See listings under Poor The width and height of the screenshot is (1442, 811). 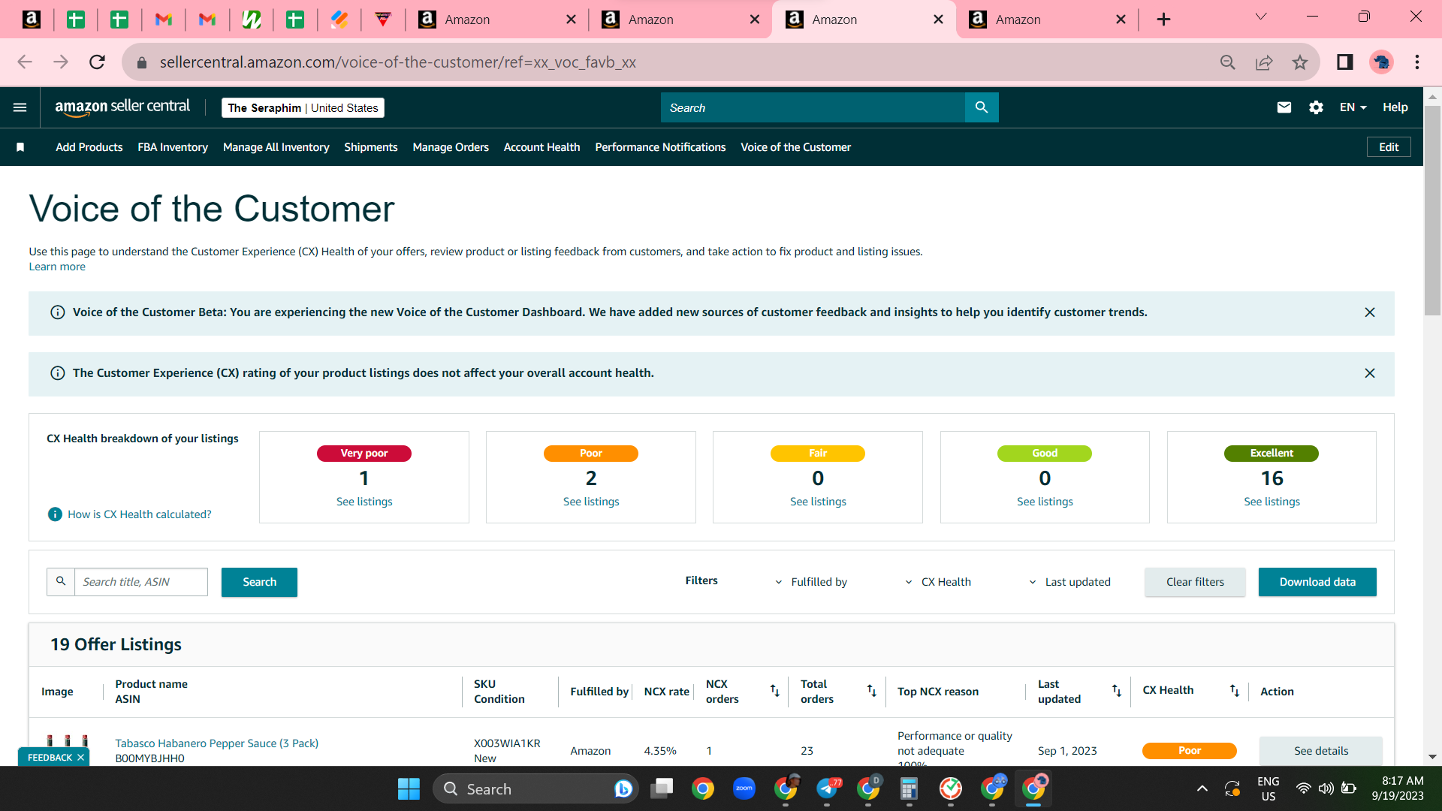591,502
